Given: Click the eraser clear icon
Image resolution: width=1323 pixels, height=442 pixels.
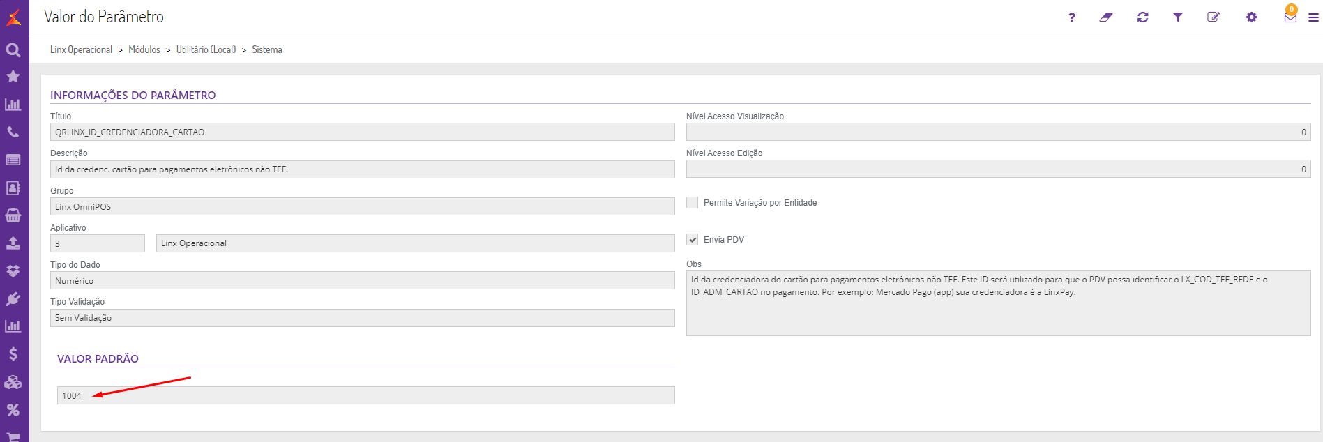Looking at the screenshot, I should 1106,17.
